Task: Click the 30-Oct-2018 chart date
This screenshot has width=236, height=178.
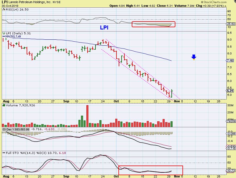Action: (x=10, y=6)
